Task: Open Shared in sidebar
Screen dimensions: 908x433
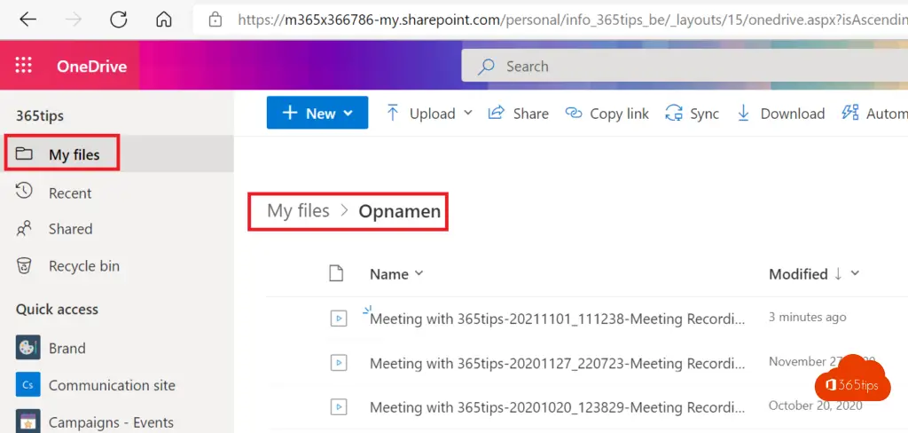Action: [x=70, y=229]
